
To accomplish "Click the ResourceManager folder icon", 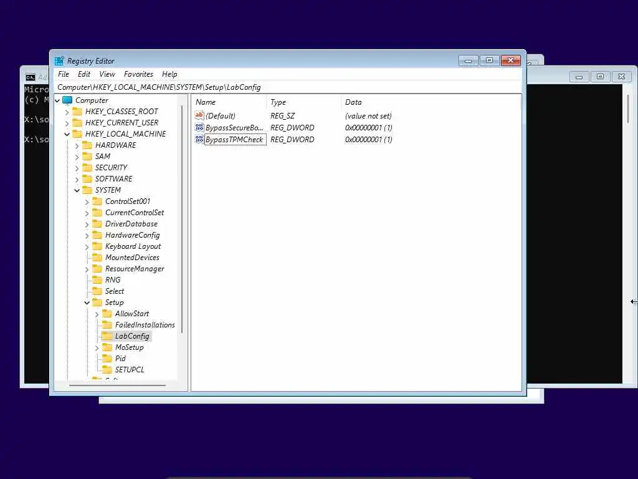I will 97,268.
